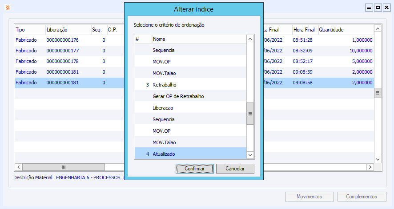Viewport: 394px width, 209px height.
Task: Click the ENGENHARIA 6 - PROCESSOS description text
Action: point(88,177)
